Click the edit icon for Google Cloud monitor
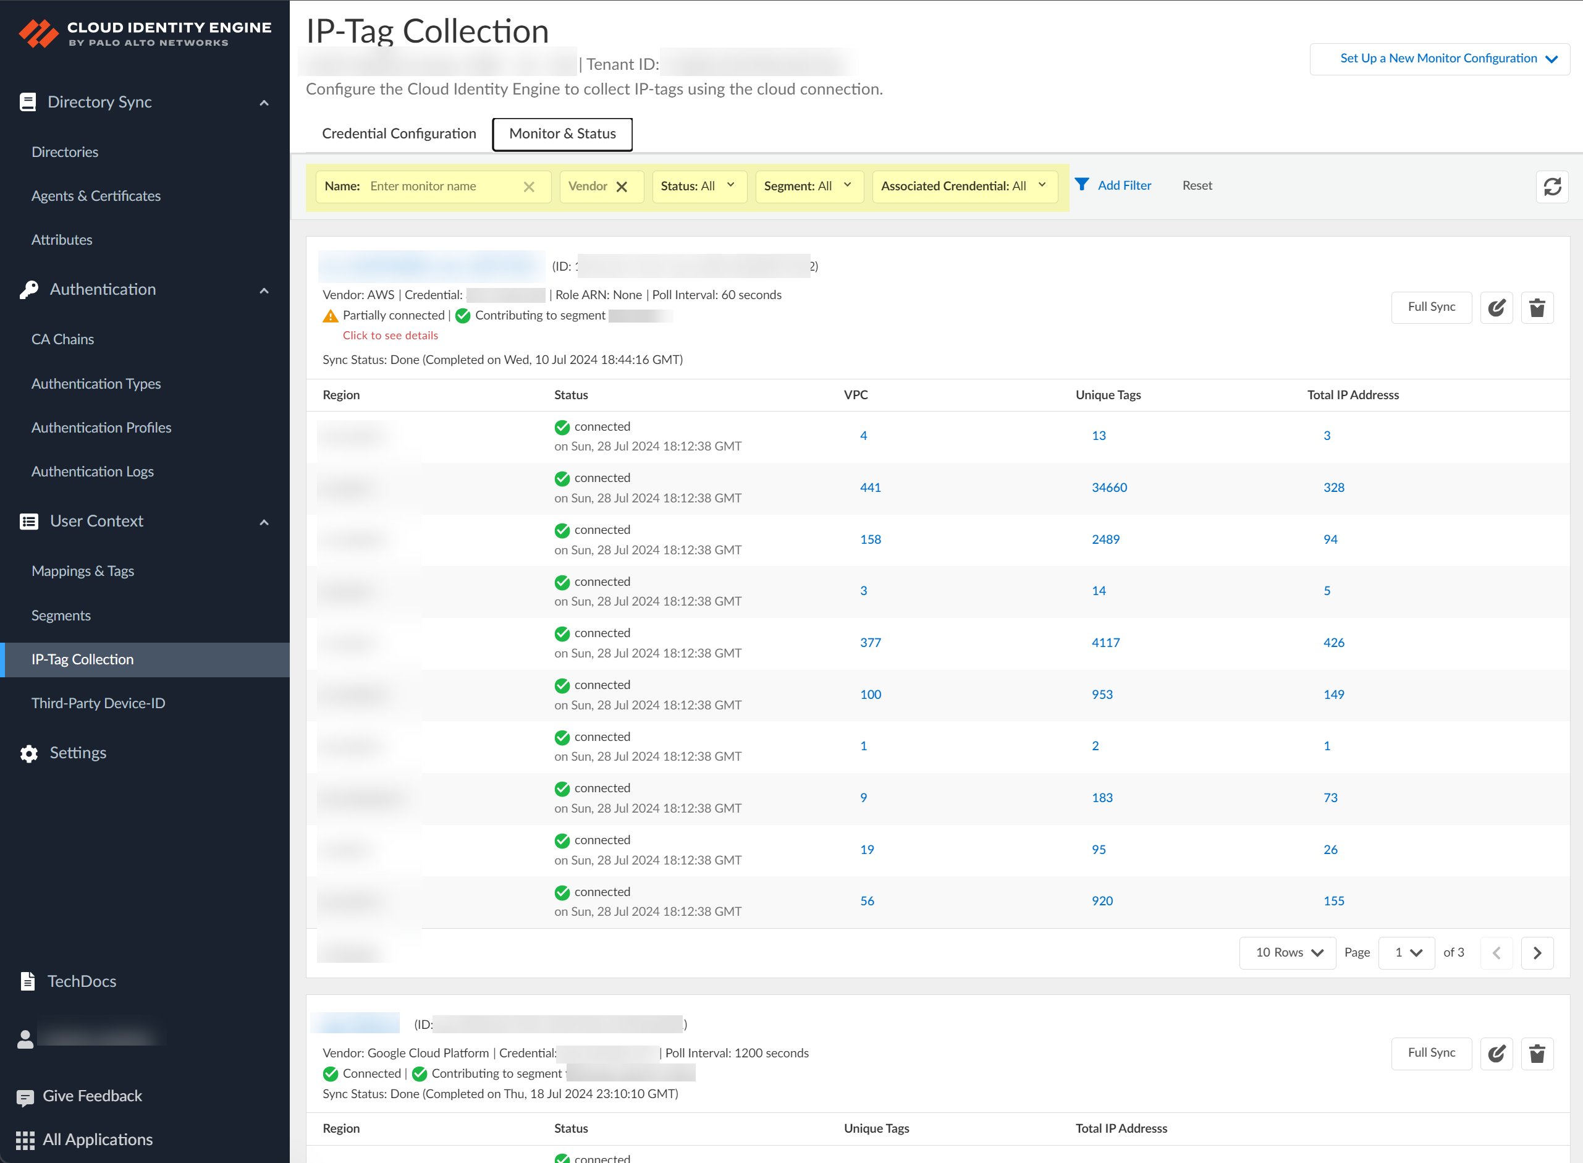This screenshot has width=1583, height=1163. click(1496, 1053)
